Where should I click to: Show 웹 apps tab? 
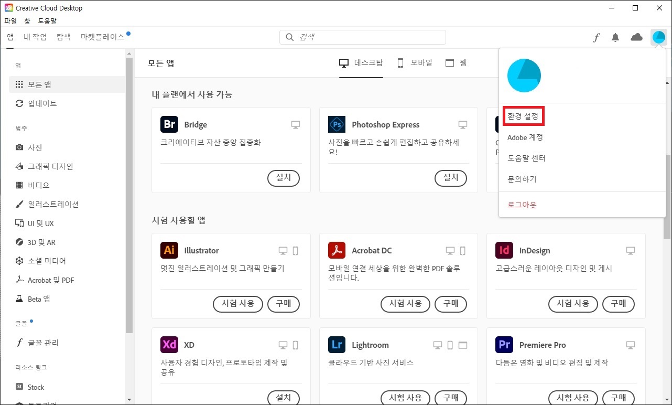(456, 63)
